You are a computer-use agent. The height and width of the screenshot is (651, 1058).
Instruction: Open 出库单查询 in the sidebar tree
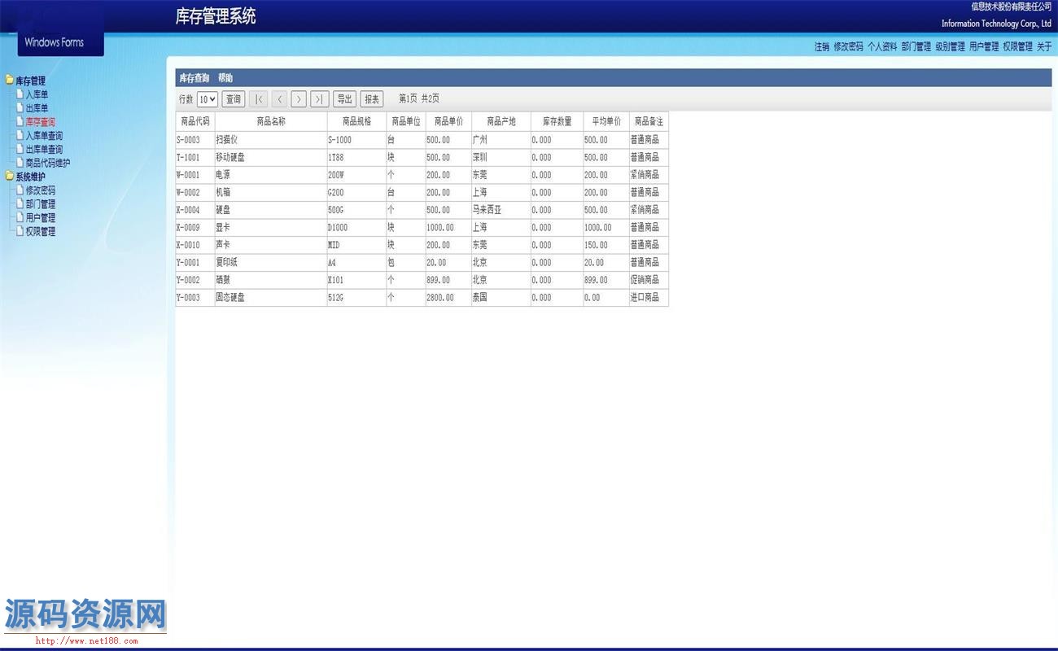(x=44, y=150)
